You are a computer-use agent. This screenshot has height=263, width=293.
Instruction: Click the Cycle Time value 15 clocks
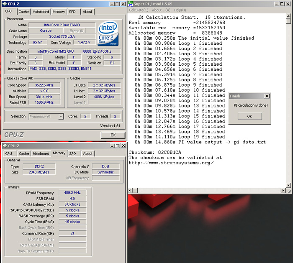[72, 222]
